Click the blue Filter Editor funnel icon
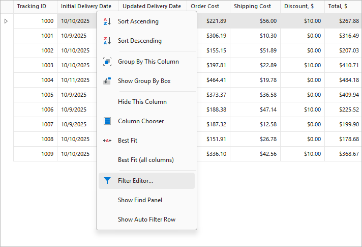 [x=107, y=181]
